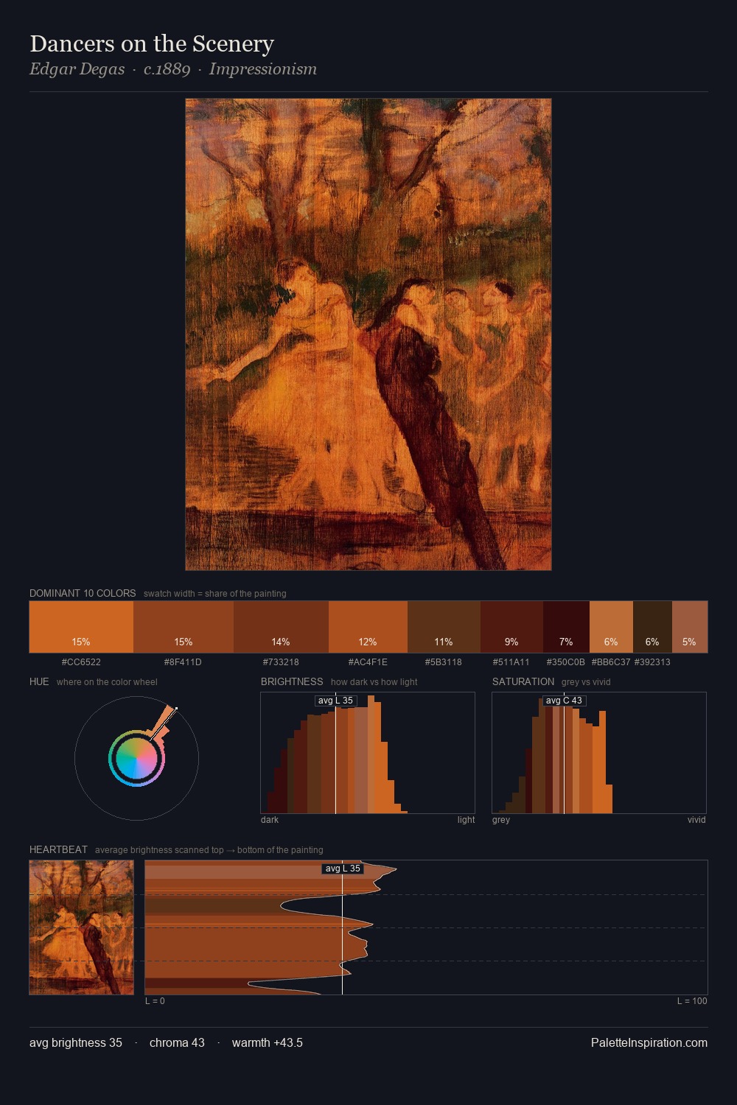Click the #733218 hex label
This screenshot has height=1105, width=737.
tap(281, 662)
